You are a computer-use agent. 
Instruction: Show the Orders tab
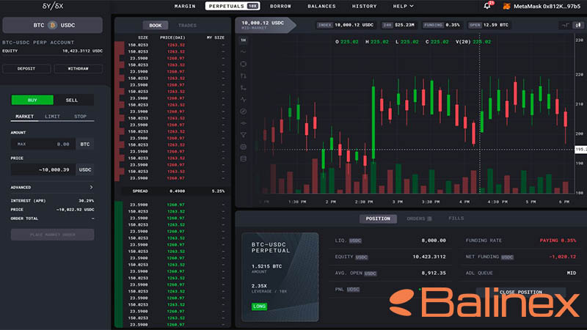(419, 219)
